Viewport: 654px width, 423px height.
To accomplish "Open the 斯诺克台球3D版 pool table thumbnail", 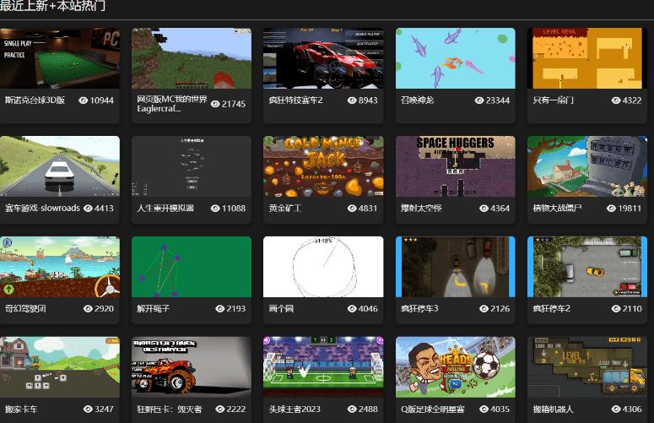I will pos(60,58).
